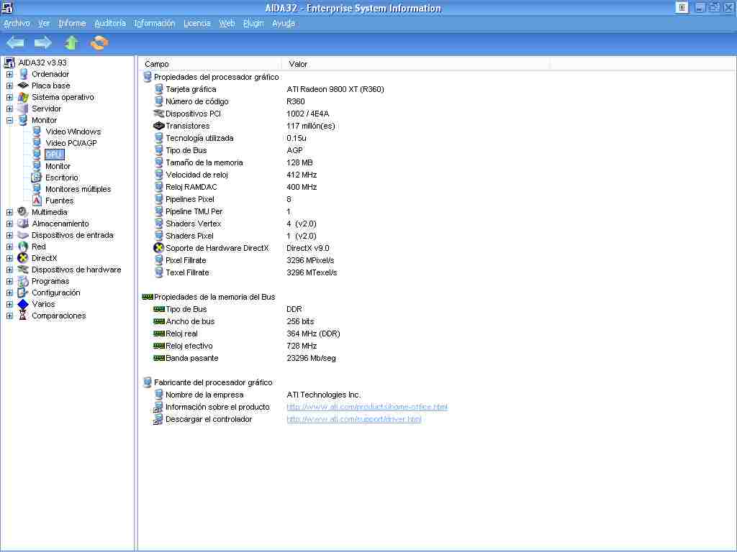The image size is (737, 552).
Task: Click the DirectX tree icon
Action: (23, 258)
